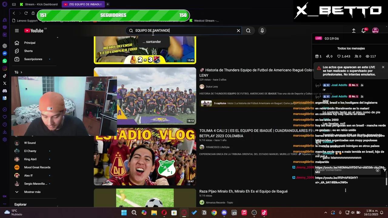This screenshot has width=388, height=218.
Task: Switch to Stream - Kick Dashboard tab
Action: (x=39, y=4)
